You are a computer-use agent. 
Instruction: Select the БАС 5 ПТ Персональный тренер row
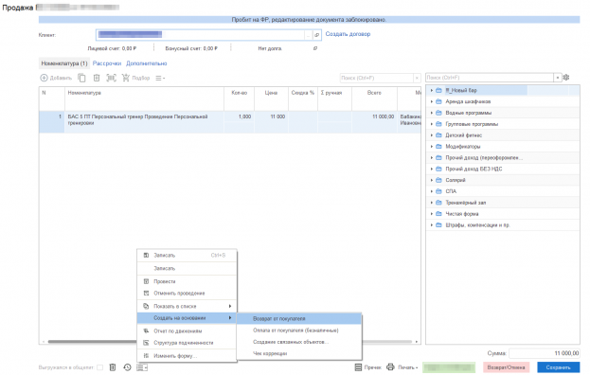click(230, 122)
